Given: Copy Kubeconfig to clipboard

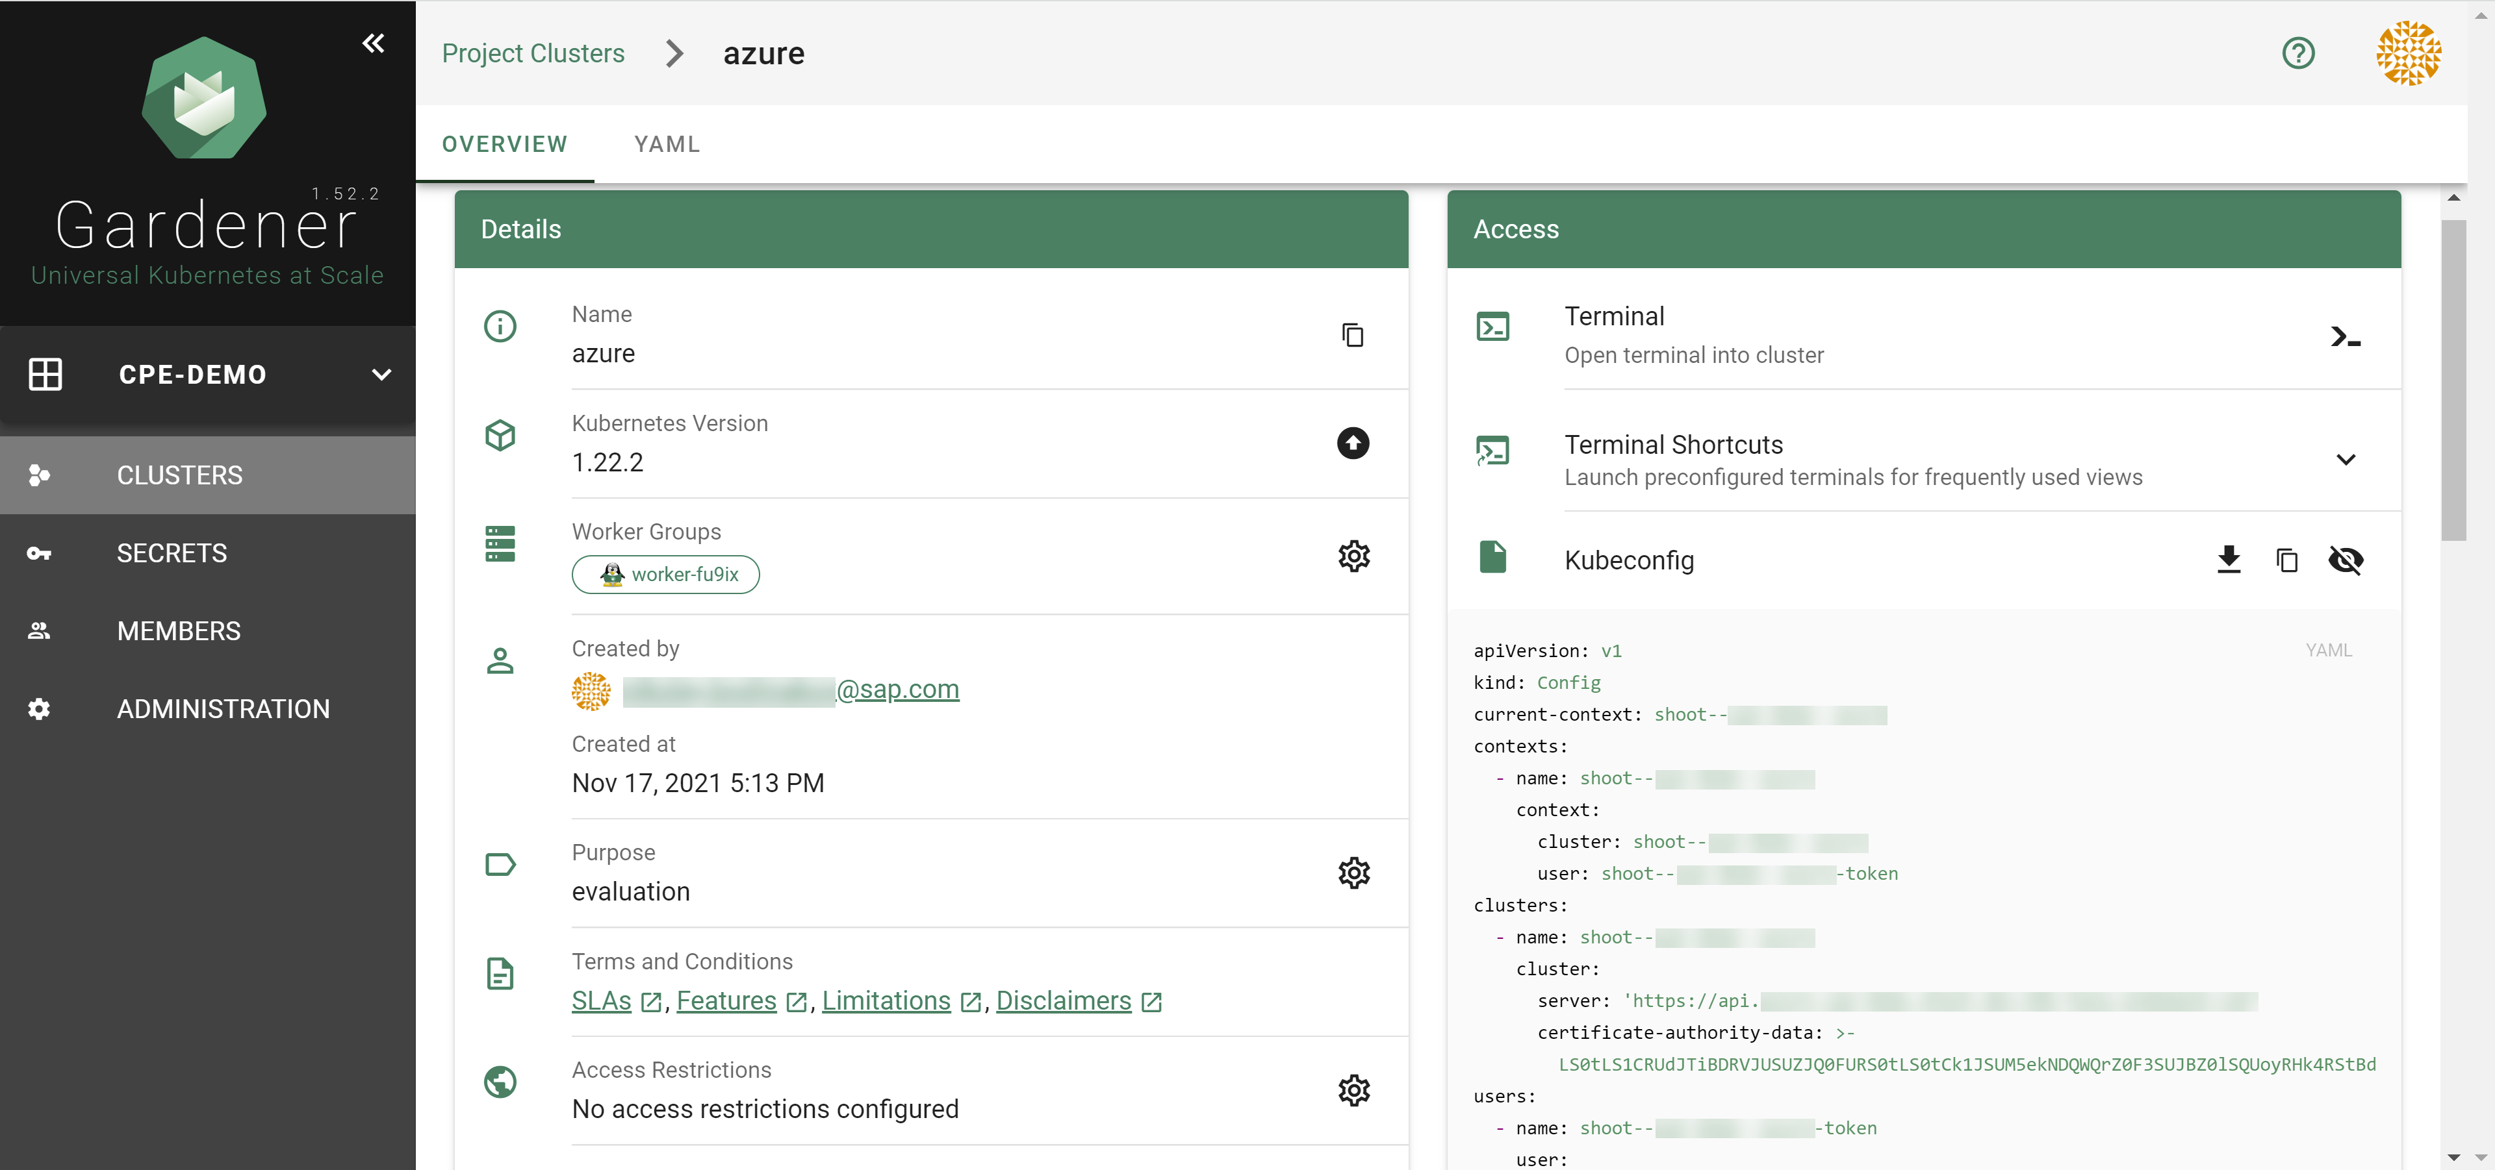Looking at the screenshot, I should pyautogui.click(x=2286, y=560).
